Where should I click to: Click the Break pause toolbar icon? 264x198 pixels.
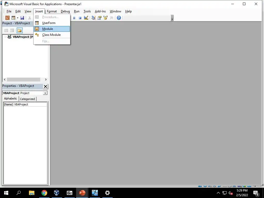(x=74, y=18)
